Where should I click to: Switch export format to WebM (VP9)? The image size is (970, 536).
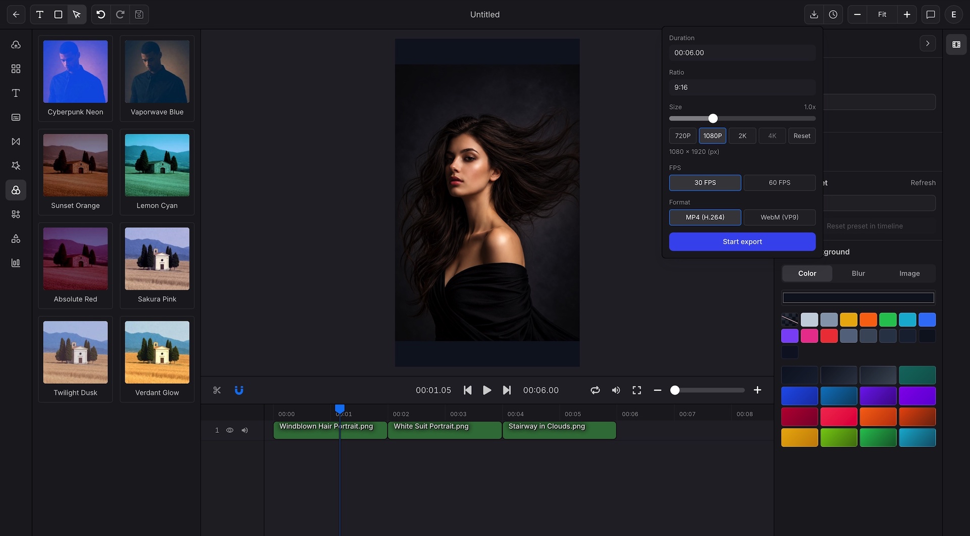point(779,217)
